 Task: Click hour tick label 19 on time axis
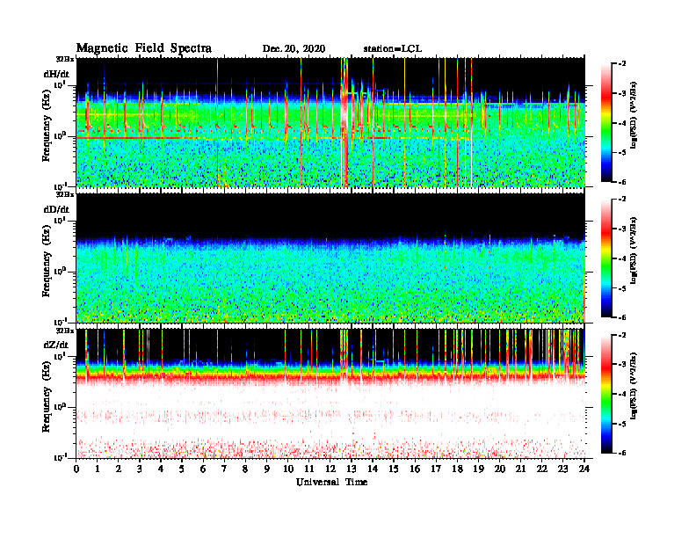click(x=478, y=469)
